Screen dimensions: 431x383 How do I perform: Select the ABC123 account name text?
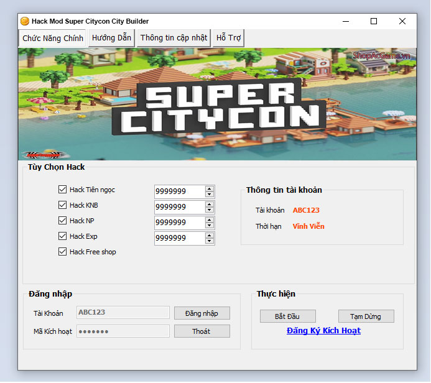pos(306,210)
